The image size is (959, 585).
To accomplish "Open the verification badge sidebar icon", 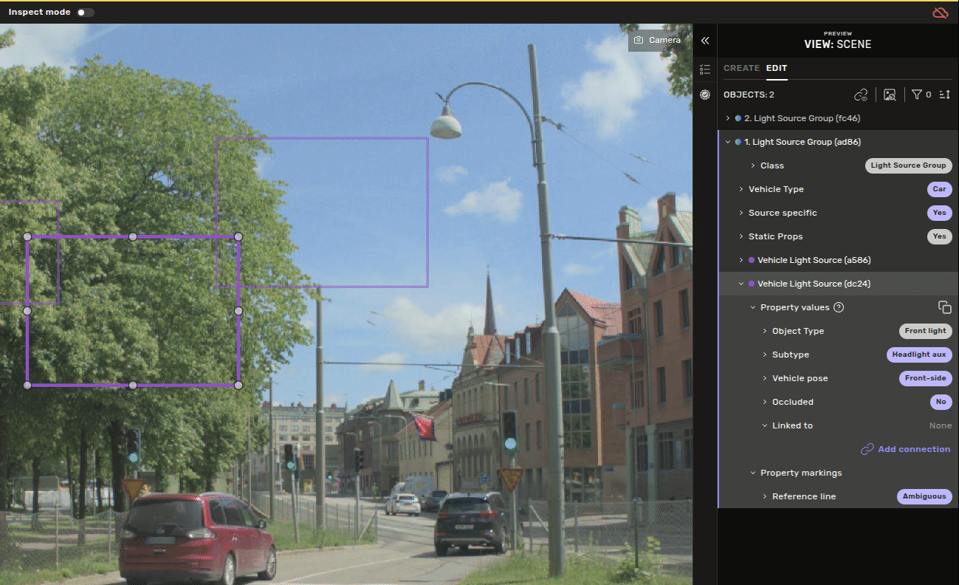I will tap(705, 95).
